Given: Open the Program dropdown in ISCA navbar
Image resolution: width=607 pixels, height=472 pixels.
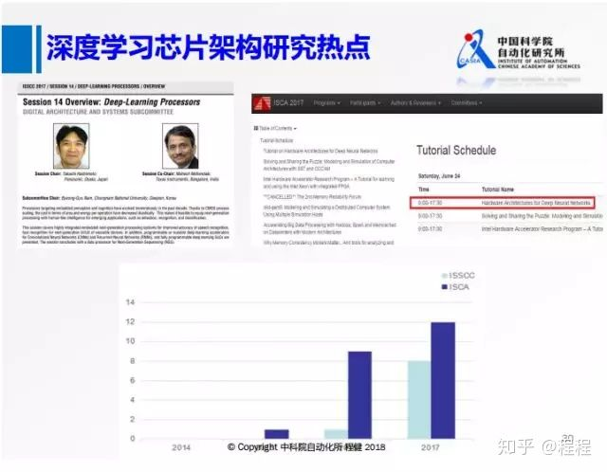Looking at the screenshot, I should (326, 103).
